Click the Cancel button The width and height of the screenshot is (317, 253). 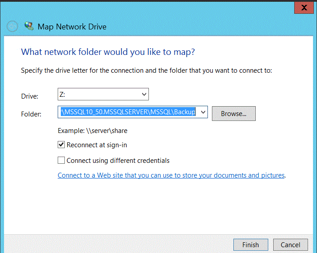tap(291, 245)
